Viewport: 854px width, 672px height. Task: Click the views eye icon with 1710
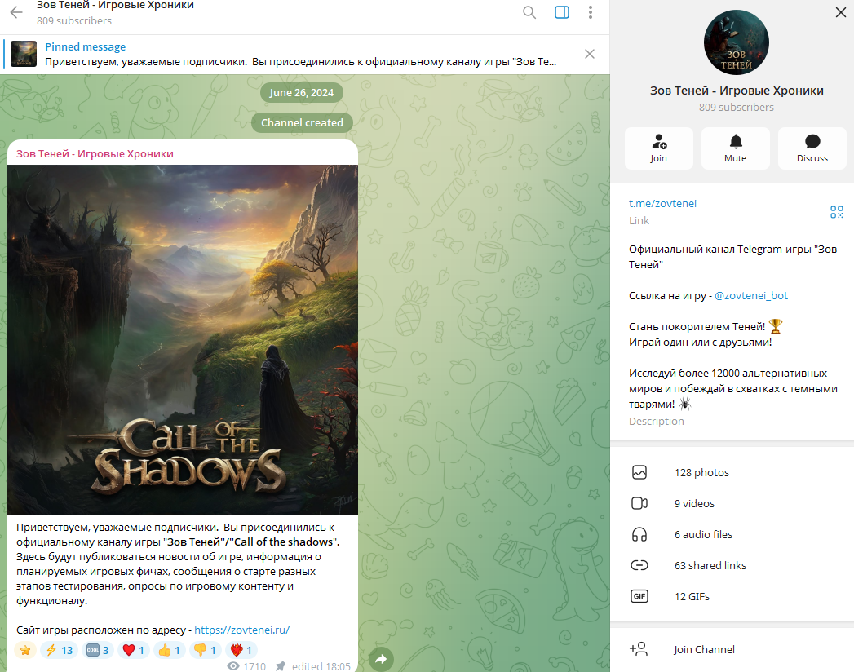tap(233, 666)
